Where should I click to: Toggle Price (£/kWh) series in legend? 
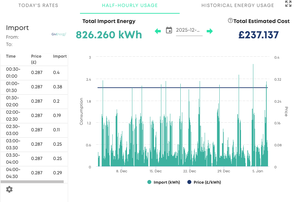pyautogui.click(x=204, y=182)
